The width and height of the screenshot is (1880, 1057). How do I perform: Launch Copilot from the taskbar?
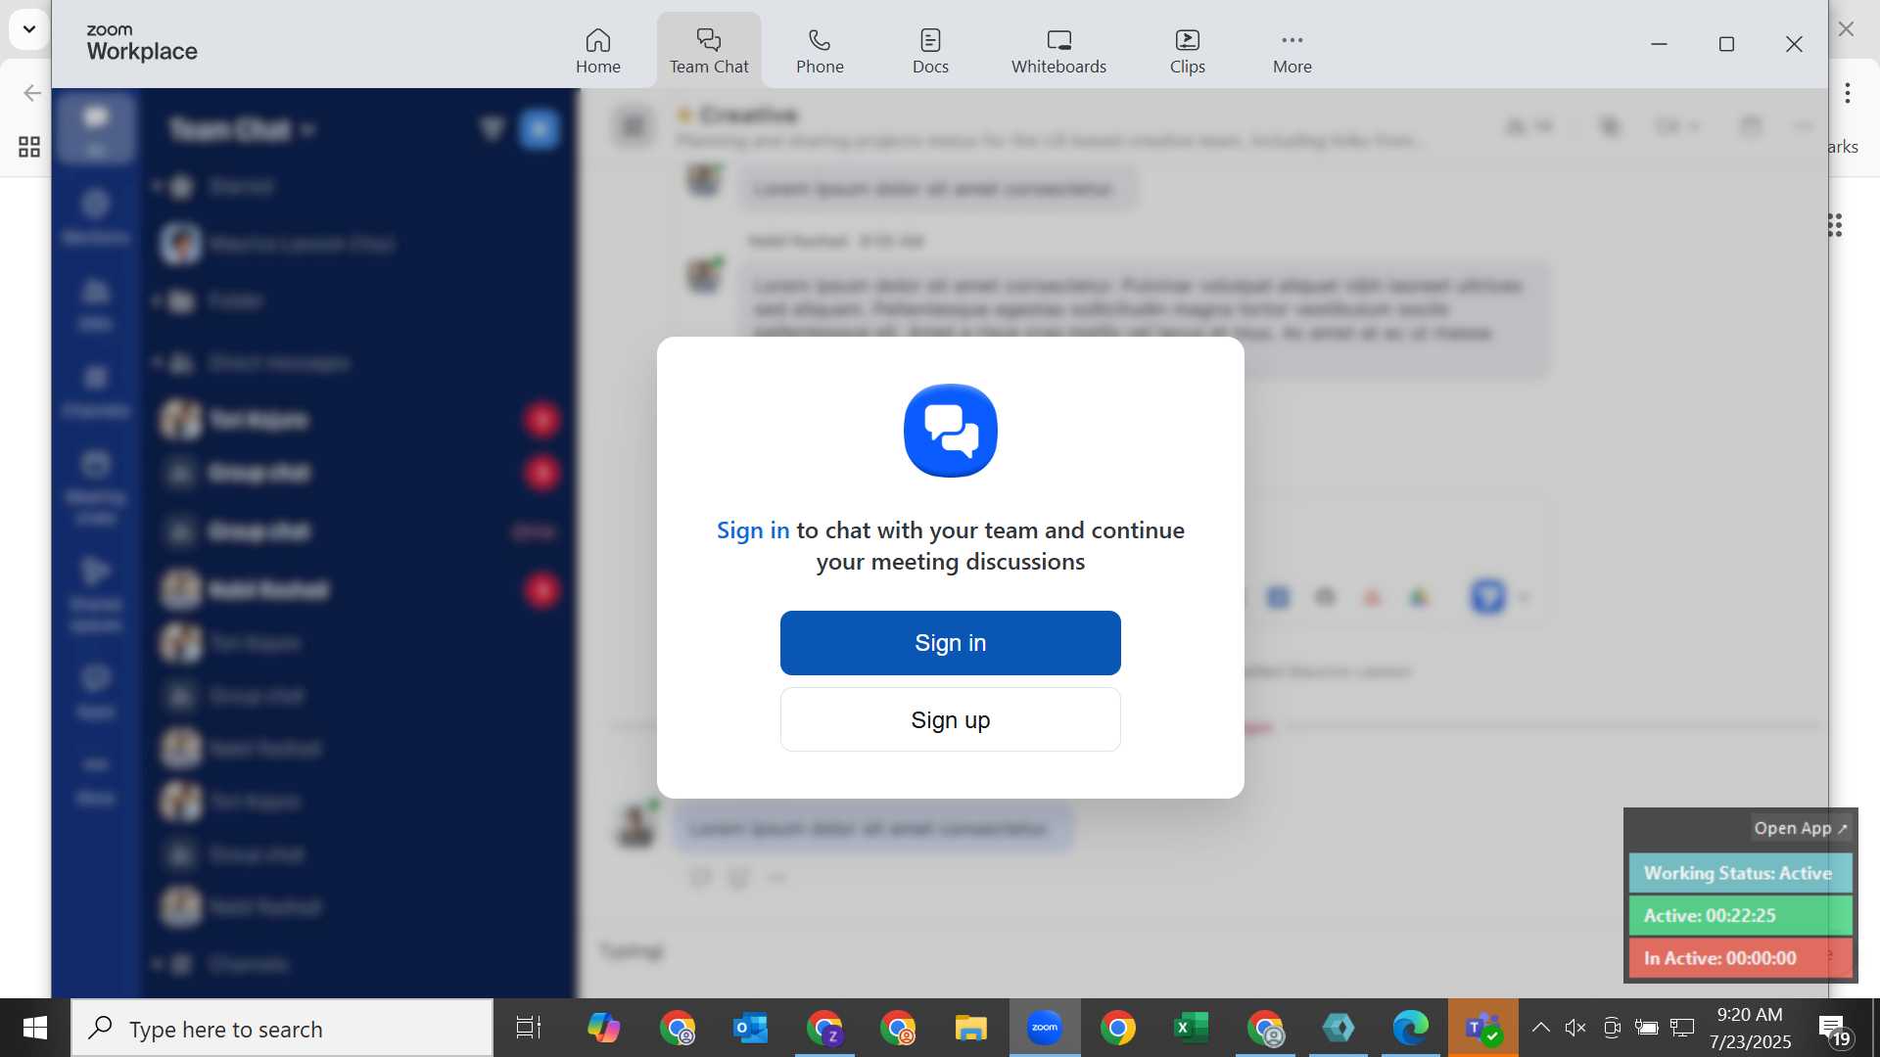pyautogui.click(x=603, y=1028)
